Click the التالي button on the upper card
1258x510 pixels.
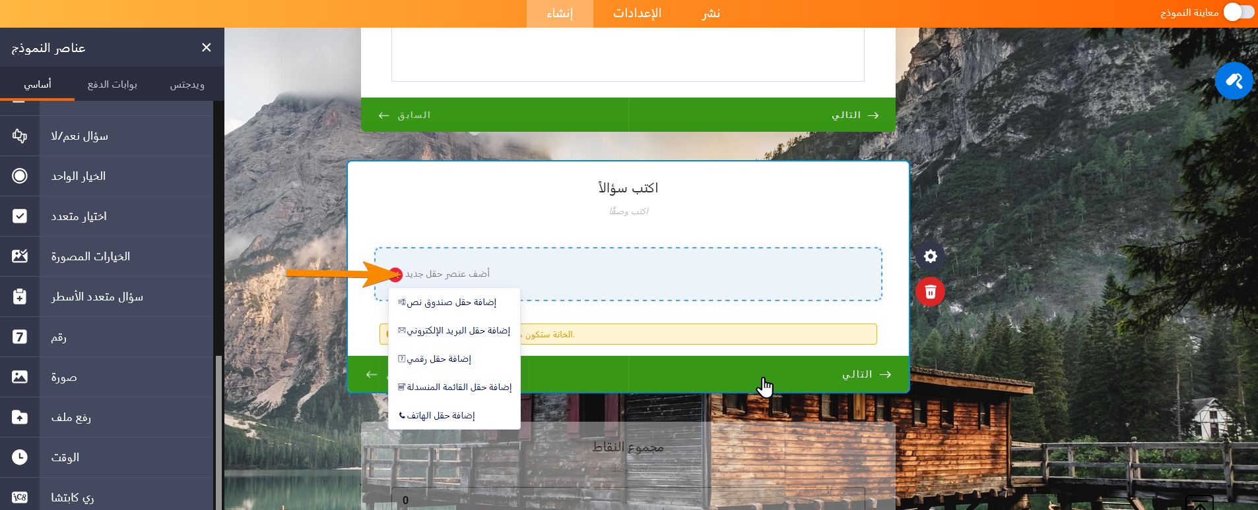[762, 115]
